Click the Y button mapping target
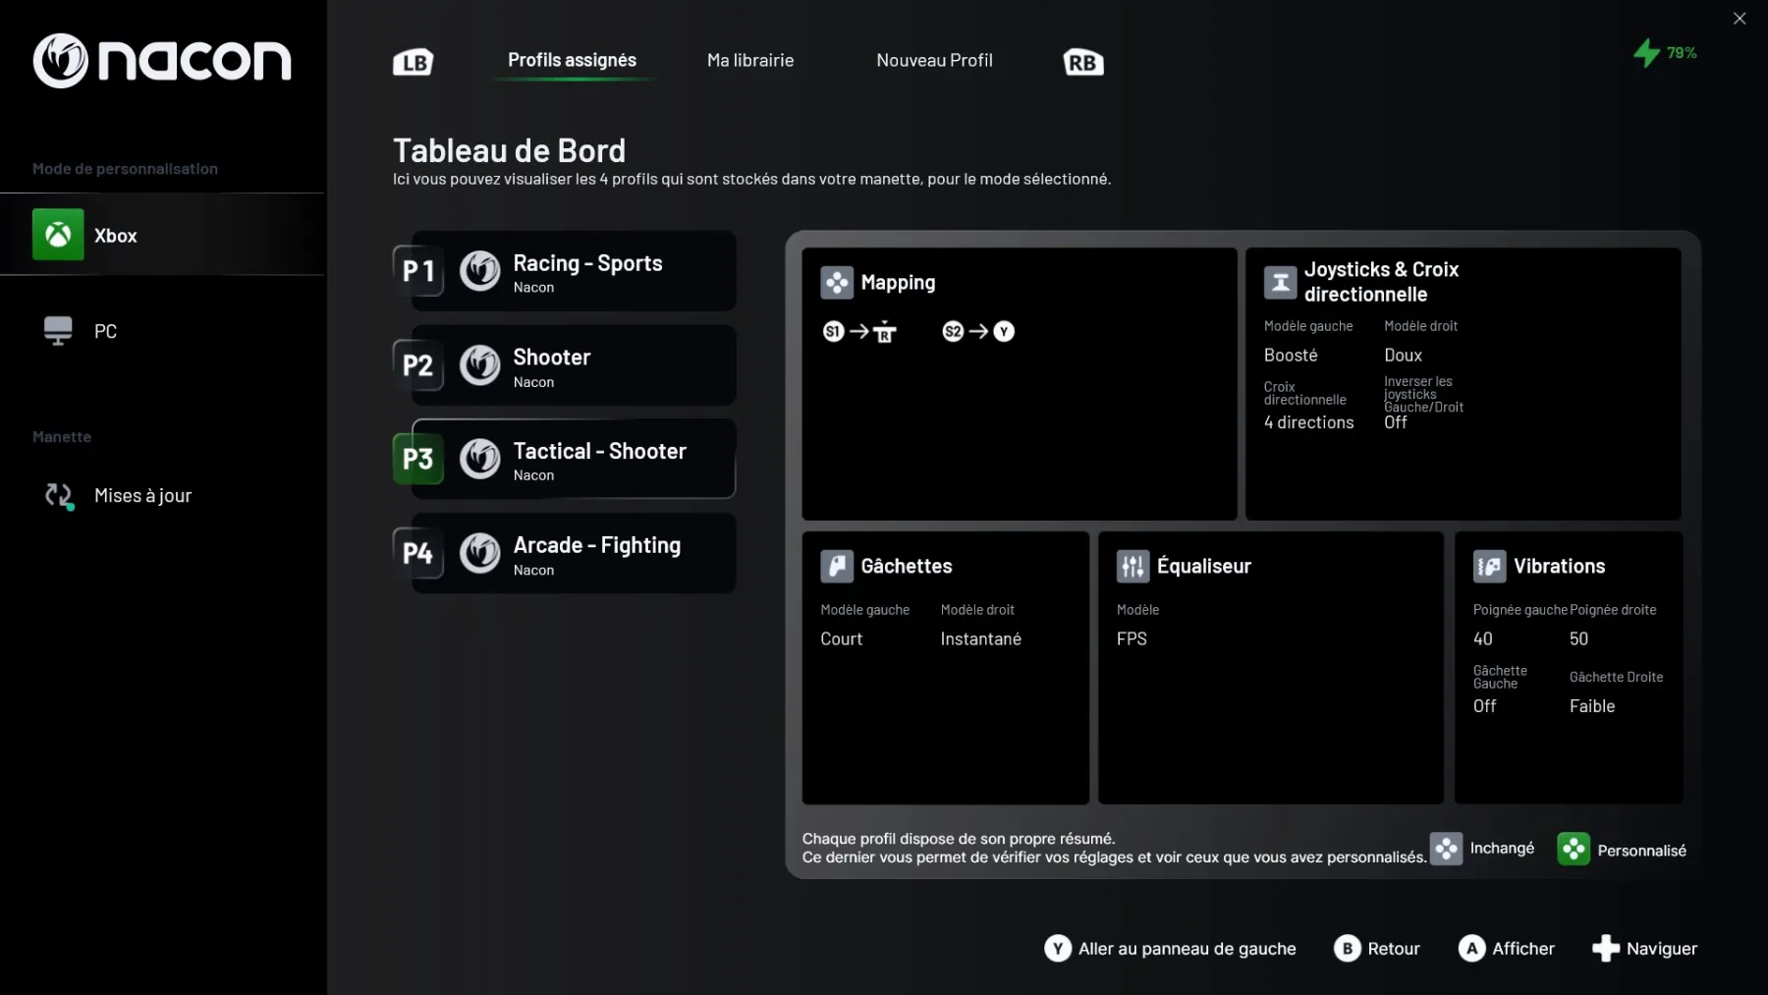The height and width of the screenshot is (995, 1768). pos(1004,332)
